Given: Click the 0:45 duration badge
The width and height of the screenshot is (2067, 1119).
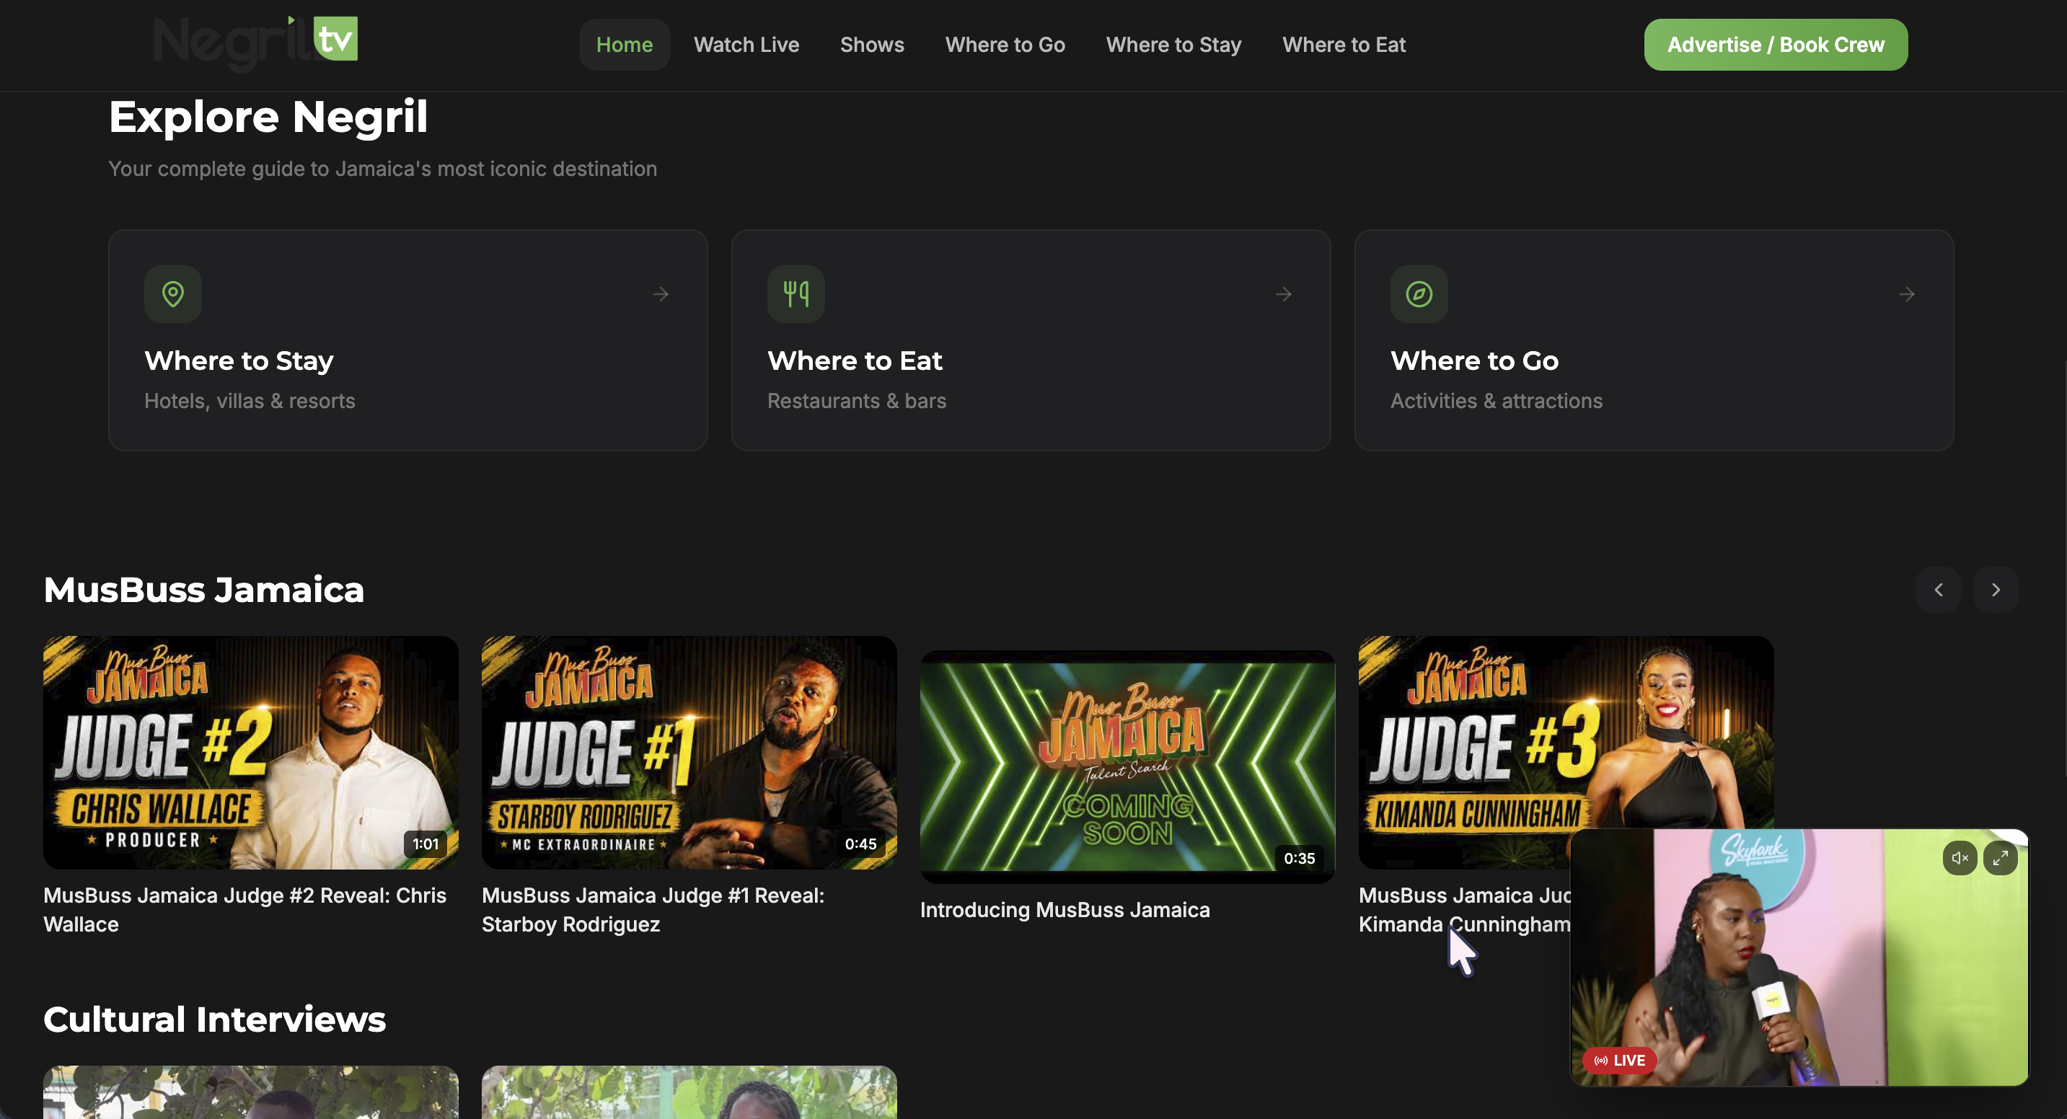Looking at the screenshot, I should point(860,844).
